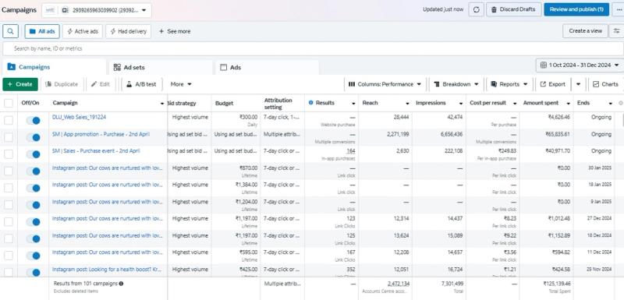
Task: Toggle SM App promotion campaign switch
Action: tap(33, 137)
